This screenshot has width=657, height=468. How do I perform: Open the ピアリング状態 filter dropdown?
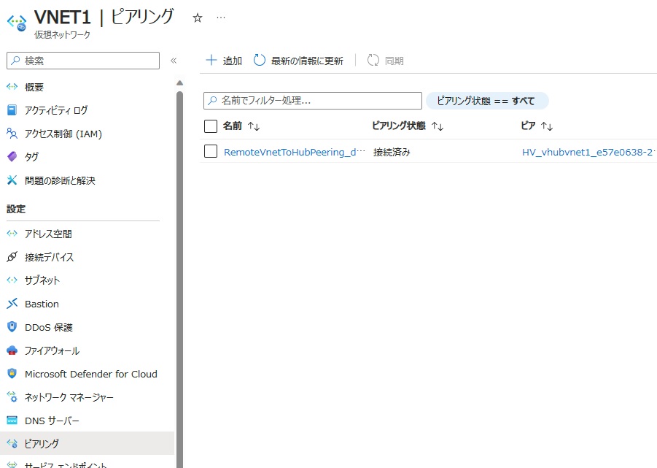486,100
